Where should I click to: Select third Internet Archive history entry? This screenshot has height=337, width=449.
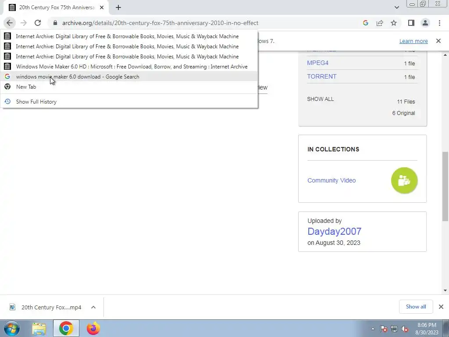[129, 57]
